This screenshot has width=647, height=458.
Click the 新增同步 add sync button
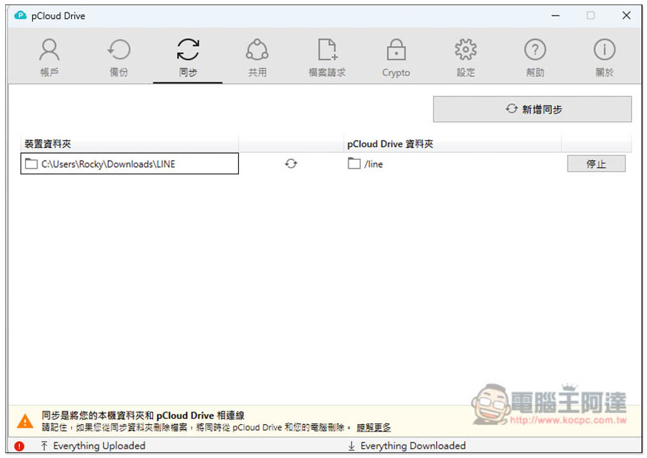[x=532, y=109]
